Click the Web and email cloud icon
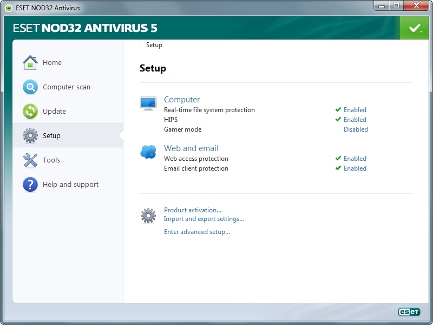433x325 pixels. (148, 152)
